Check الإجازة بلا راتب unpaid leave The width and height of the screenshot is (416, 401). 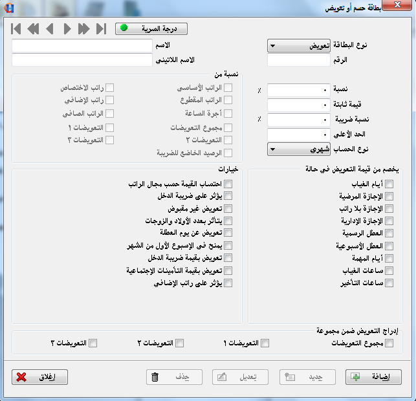[389, 209]
